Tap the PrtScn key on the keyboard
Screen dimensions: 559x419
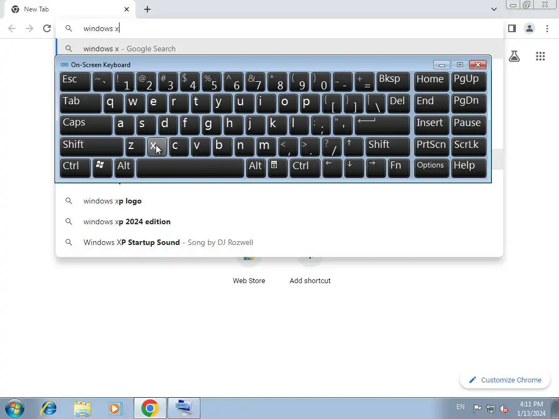pos(431,147)
